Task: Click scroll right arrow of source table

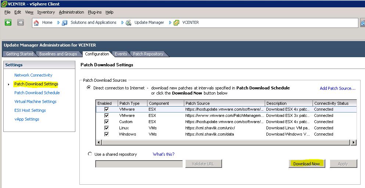Action: click(353, 142)
